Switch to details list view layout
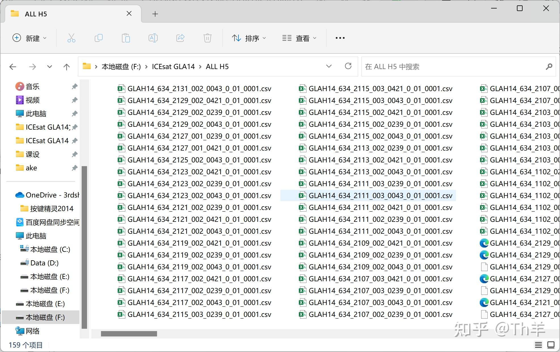This screenshot has width=560, height=352. click(538, 345)
